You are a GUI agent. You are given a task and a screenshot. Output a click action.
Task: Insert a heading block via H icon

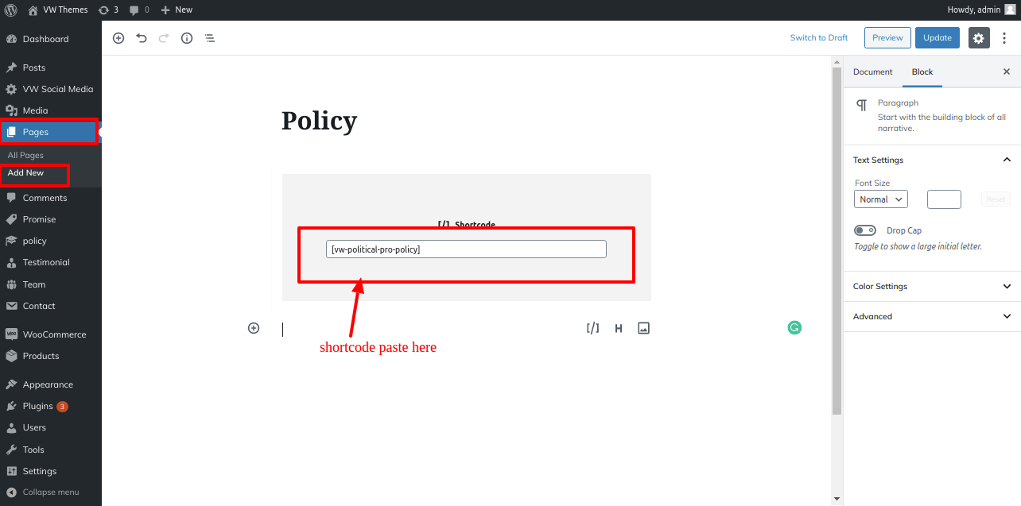click(618, 328)
